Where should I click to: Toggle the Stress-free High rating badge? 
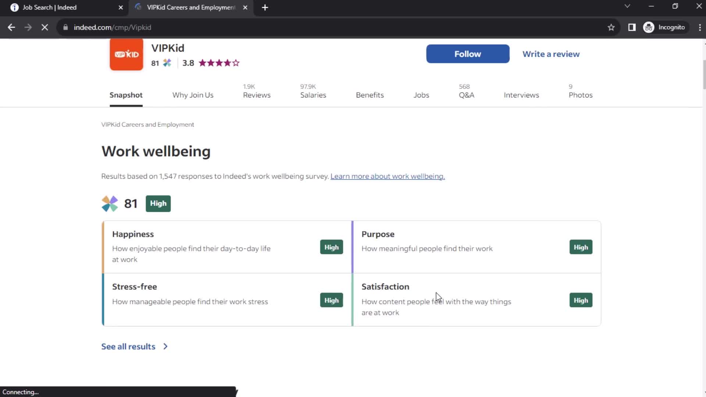(331, 300)
